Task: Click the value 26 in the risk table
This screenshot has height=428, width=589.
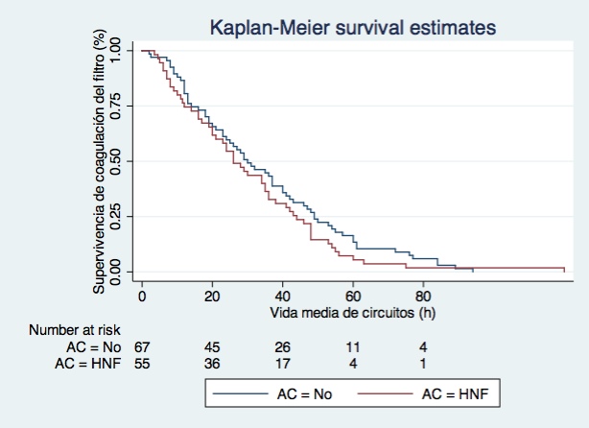Action: tap(282, 346)
